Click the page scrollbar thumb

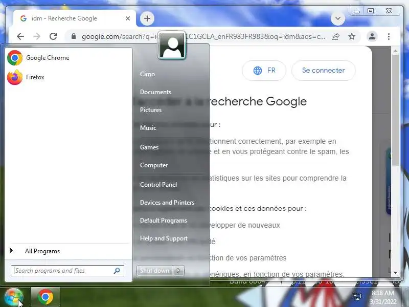point(395,109)
